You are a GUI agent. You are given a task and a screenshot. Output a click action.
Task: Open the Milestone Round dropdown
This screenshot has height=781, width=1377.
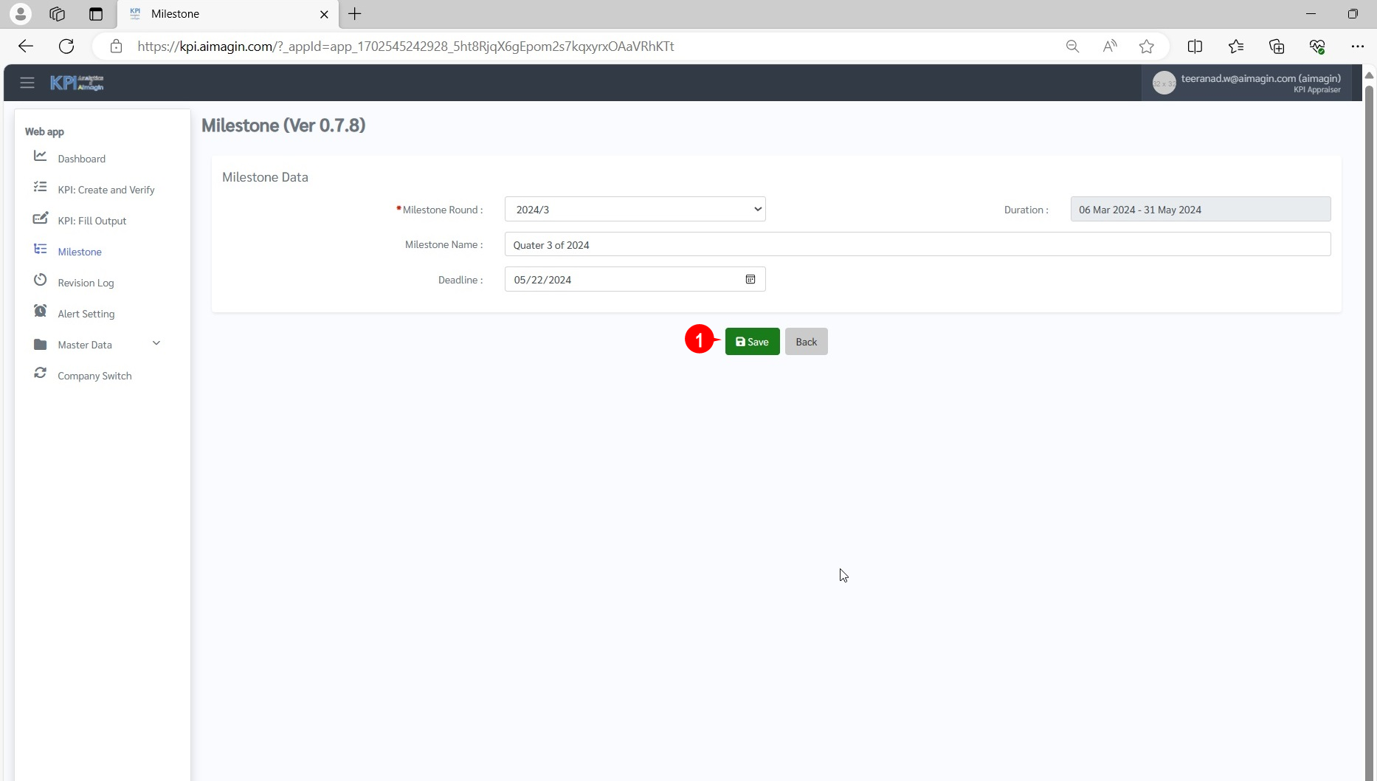pos(635,210)
